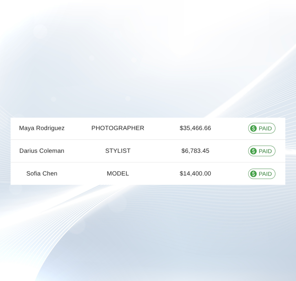Click the divider line below Maya Rodriguez's row

click(x=148, y=140)
